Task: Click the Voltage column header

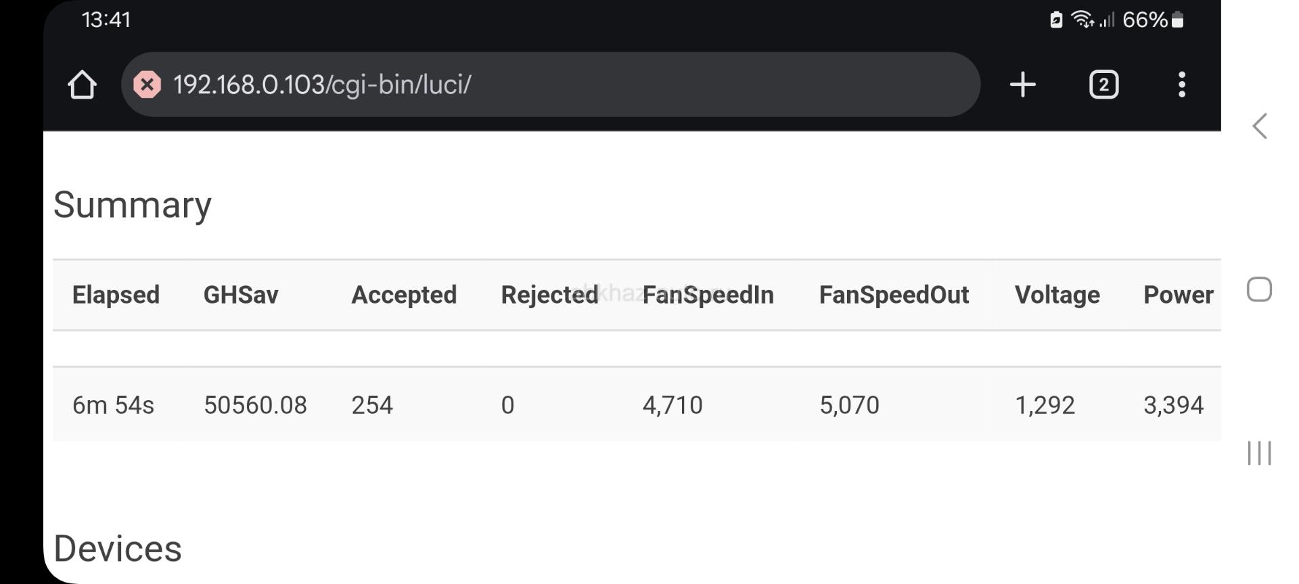Action: click(1057, 295)
